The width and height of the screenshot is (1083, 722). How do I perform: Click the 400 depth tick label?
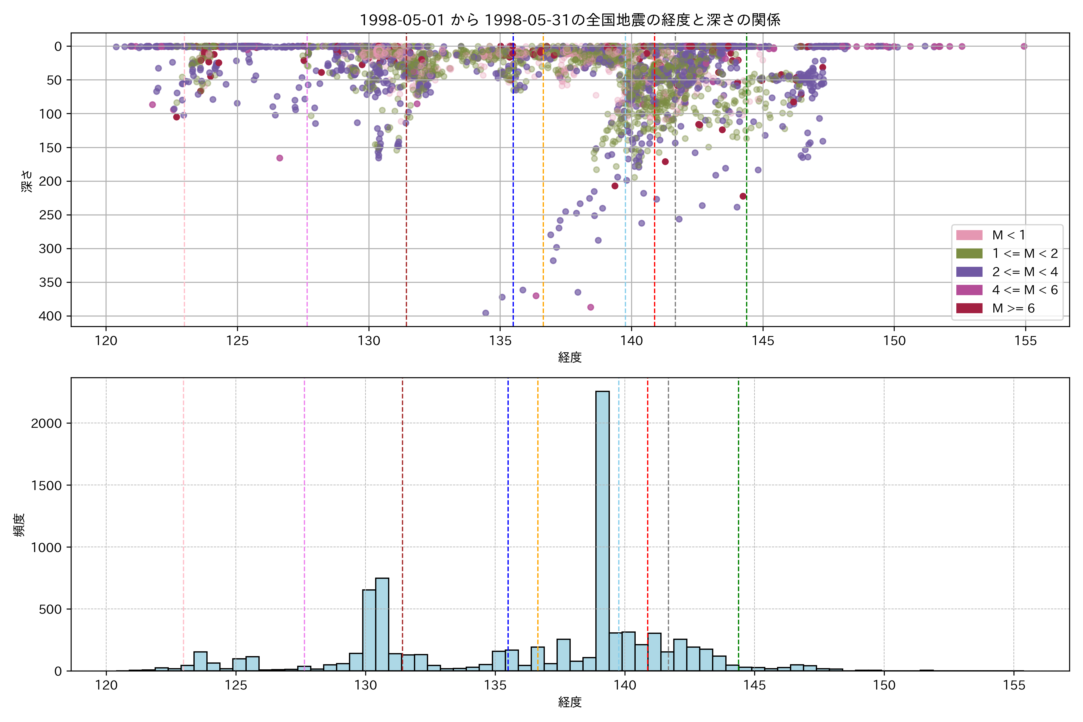[x=50, y=316]
